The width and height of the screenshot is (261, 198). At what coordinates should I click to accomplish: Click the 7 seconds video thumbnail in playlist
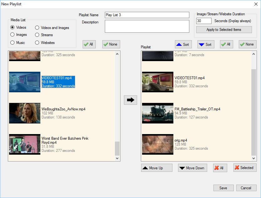coord(158,56)
